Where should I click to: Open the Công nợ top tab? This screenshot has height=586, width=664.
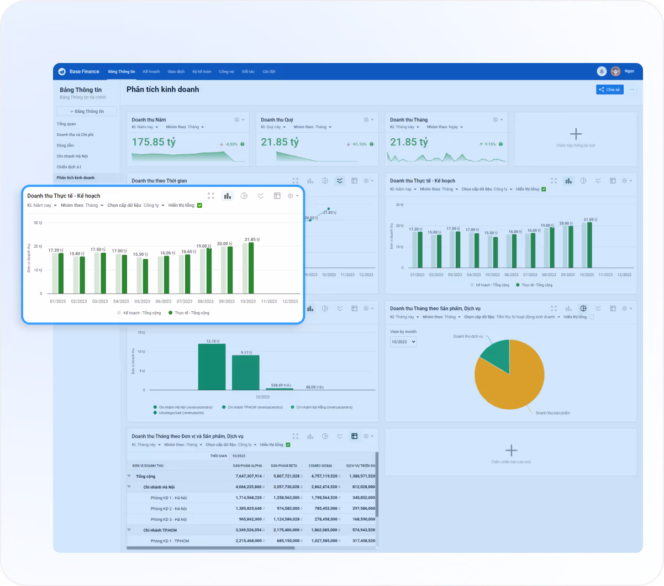tap(226, 71)
